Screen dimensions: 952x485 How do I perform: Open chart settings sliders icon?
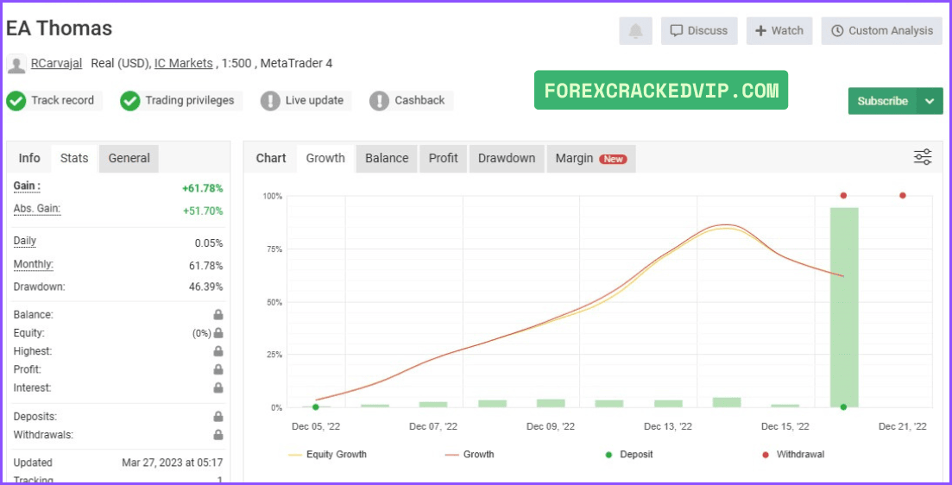923,157
